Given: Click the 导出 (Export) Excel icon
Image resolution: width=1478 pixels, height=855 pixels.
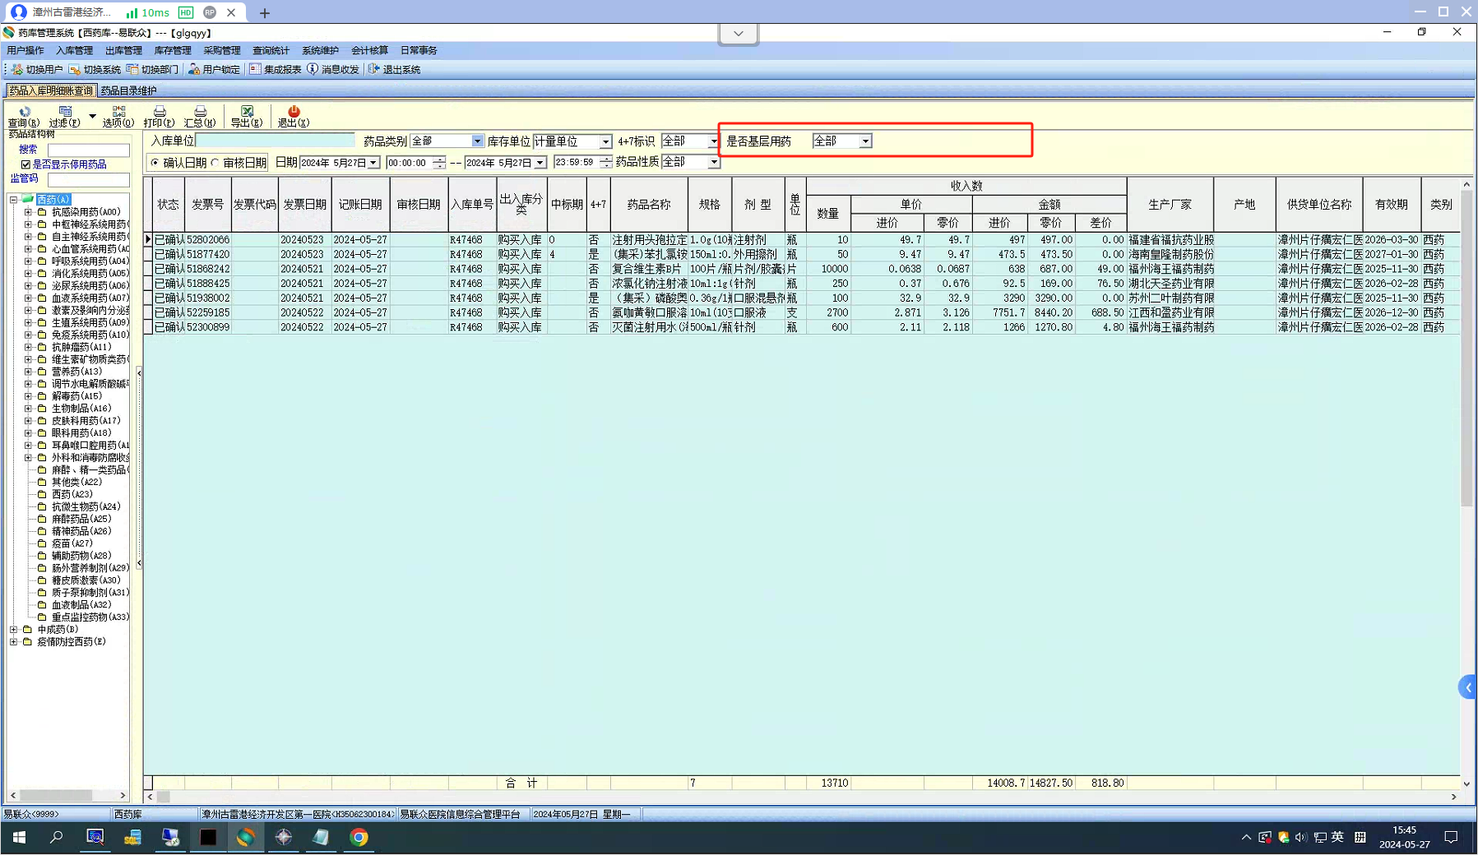Looking at the screenshot, I should pyautogui.click(x=247, y=116).
